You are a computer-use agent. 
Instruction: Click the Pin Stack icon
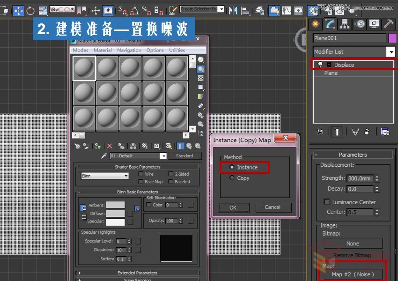click(x=319, y=132)
